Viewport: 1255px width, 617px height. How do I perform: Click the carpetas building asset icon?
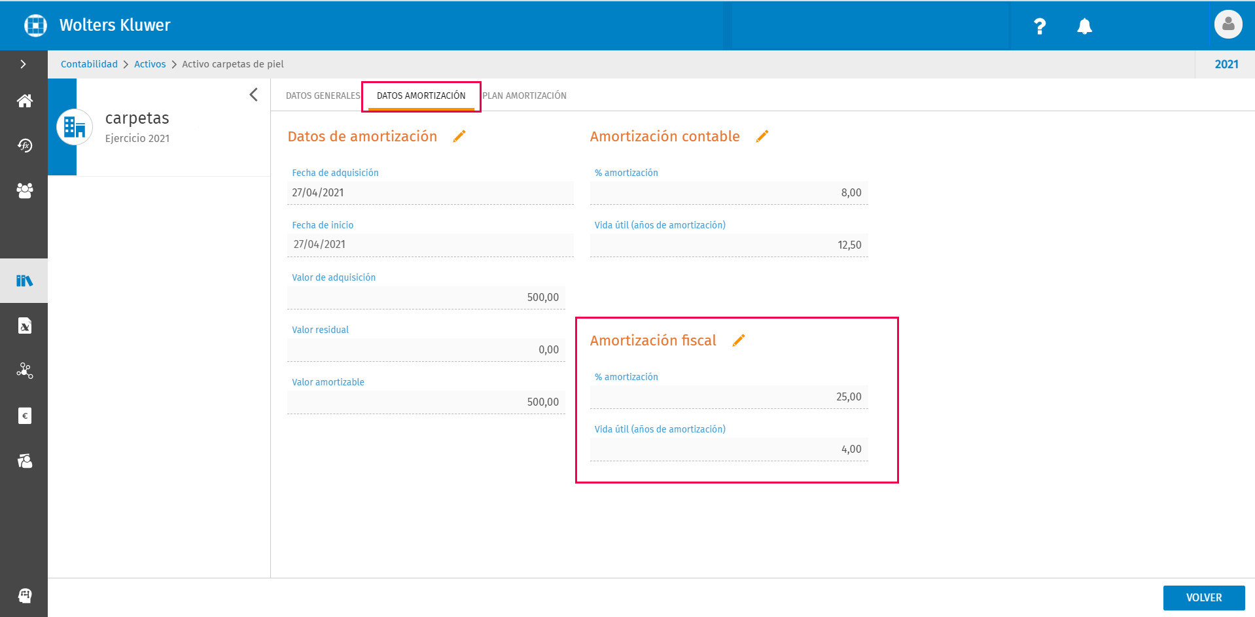point(75,127)
